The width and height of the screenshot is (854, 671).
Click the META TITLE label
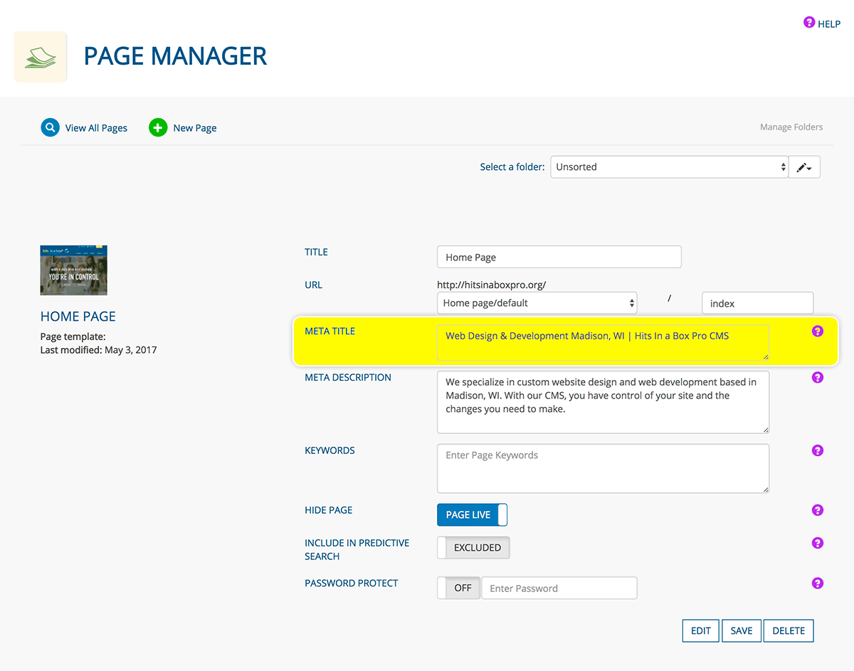point(330,331)
